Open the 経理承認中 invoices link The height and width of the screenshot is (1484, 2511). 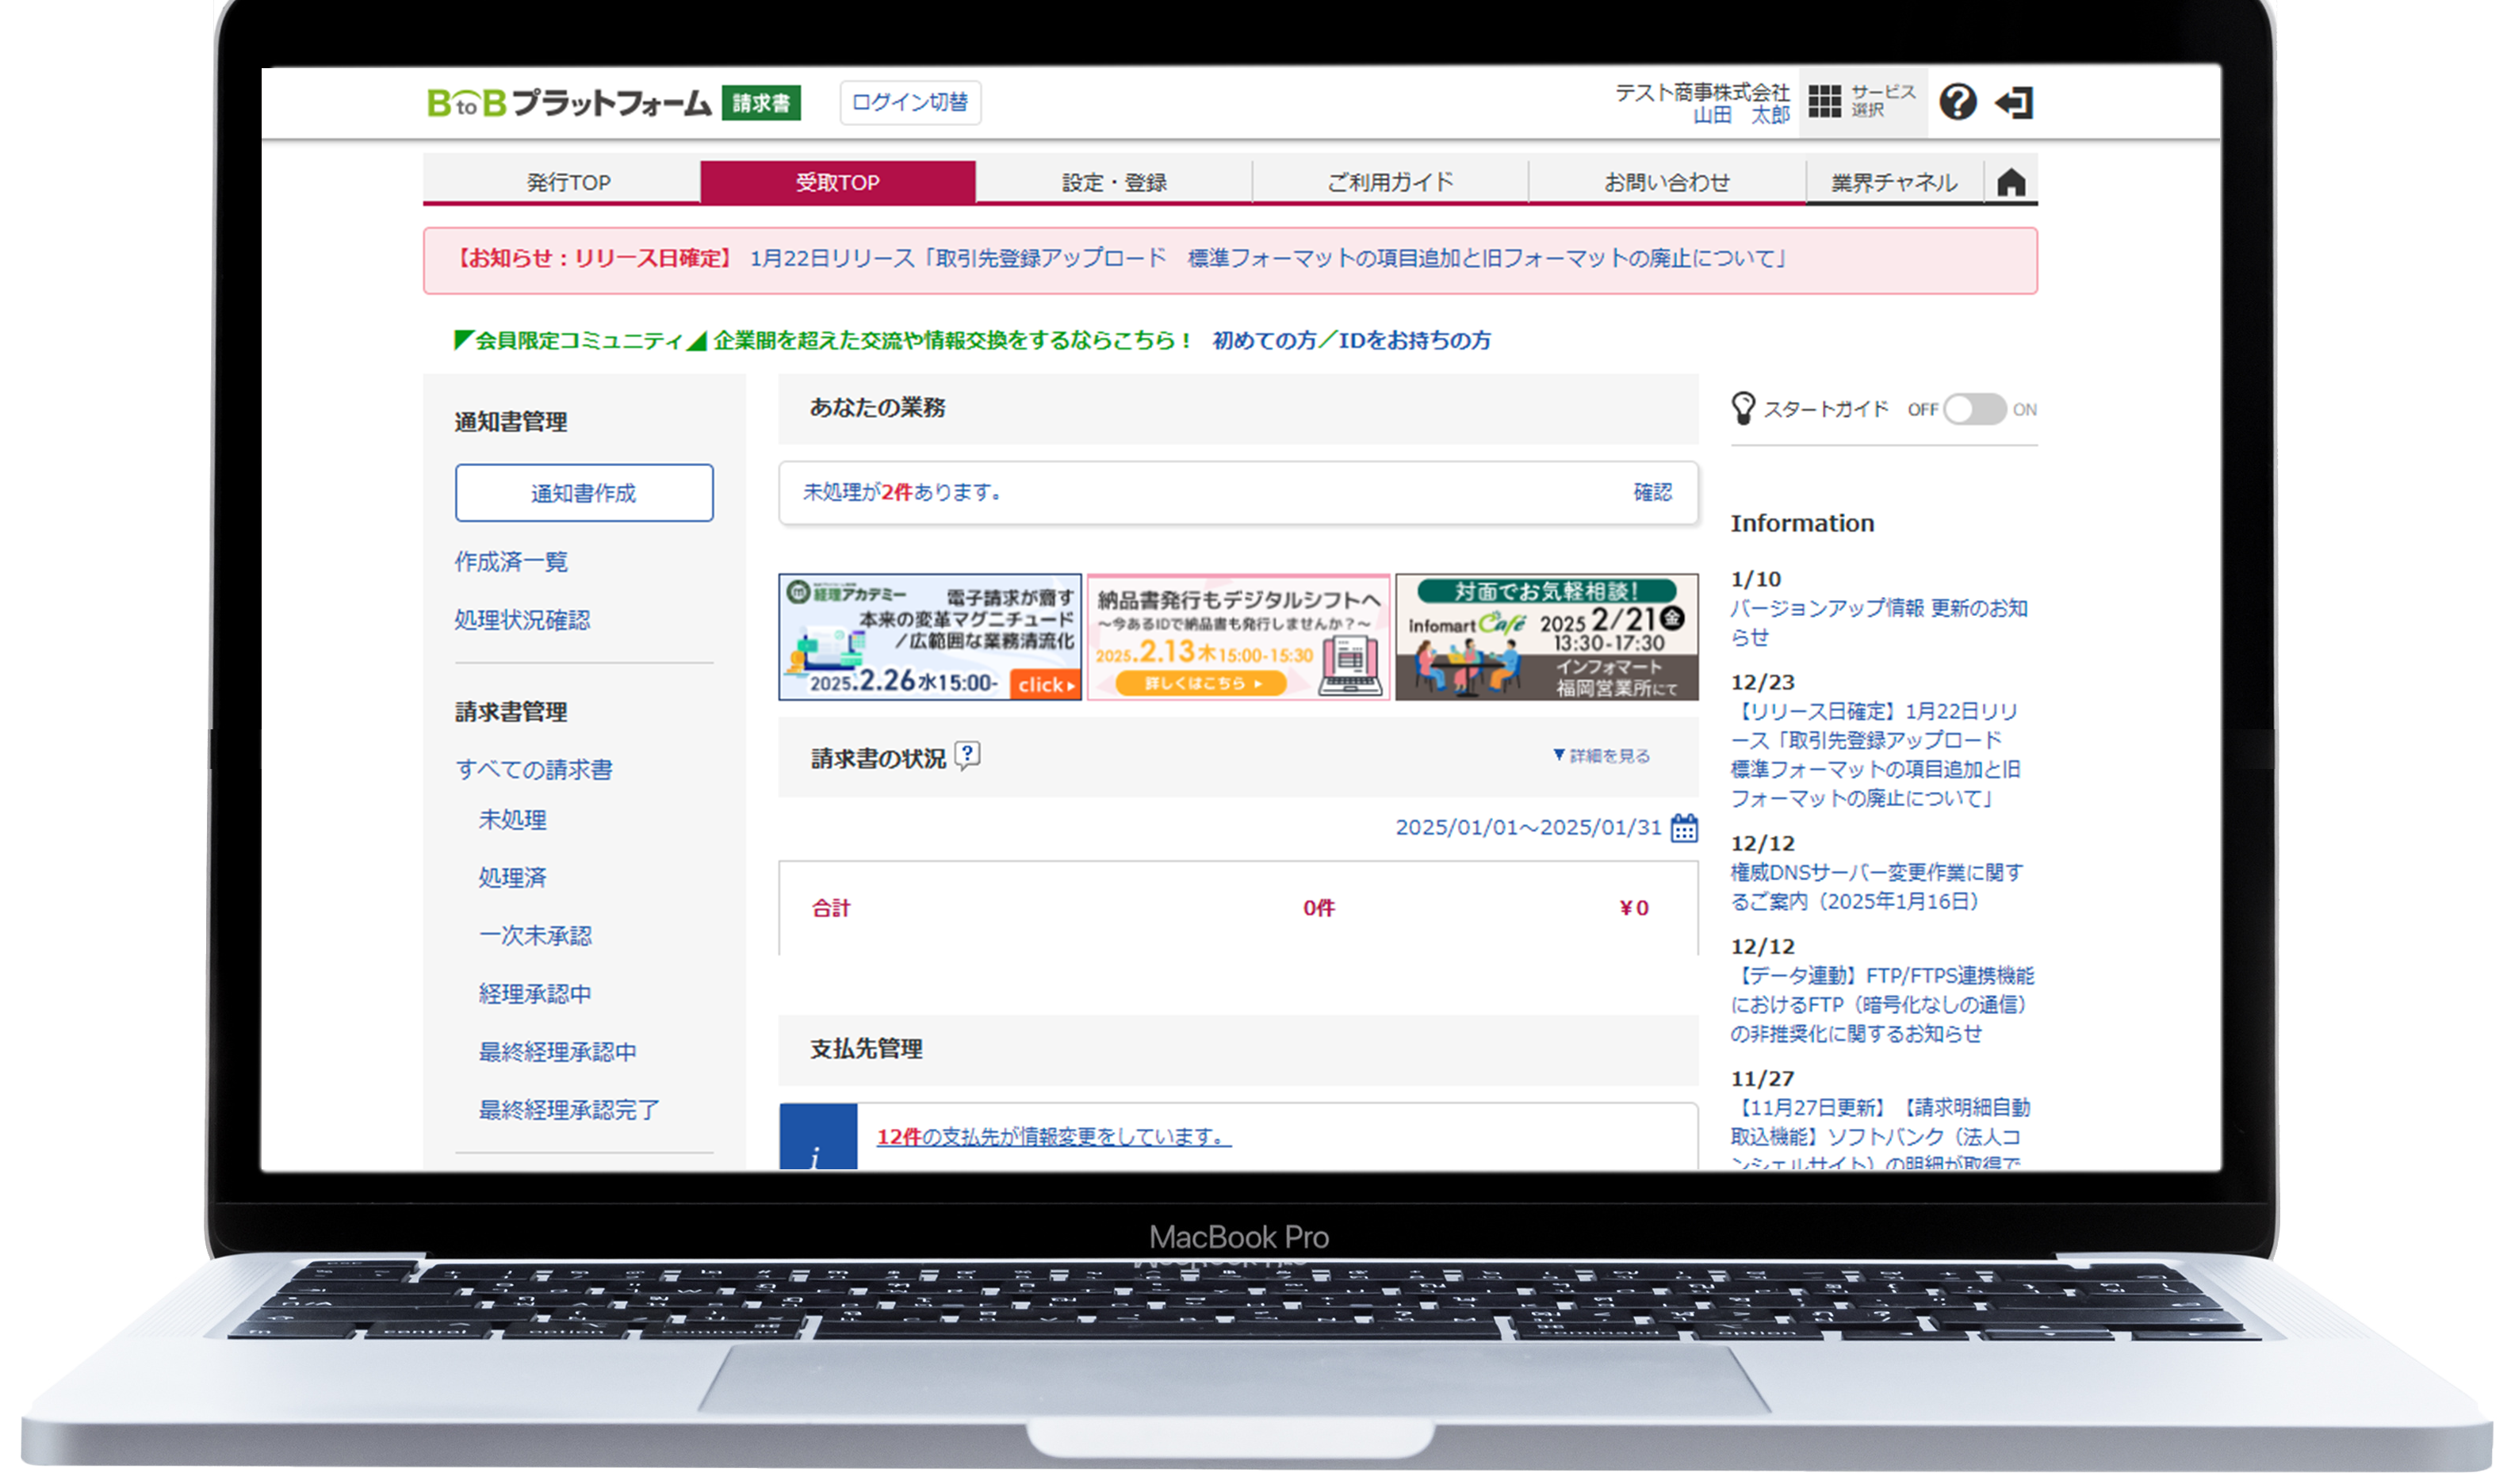click(x=535, y=994)
